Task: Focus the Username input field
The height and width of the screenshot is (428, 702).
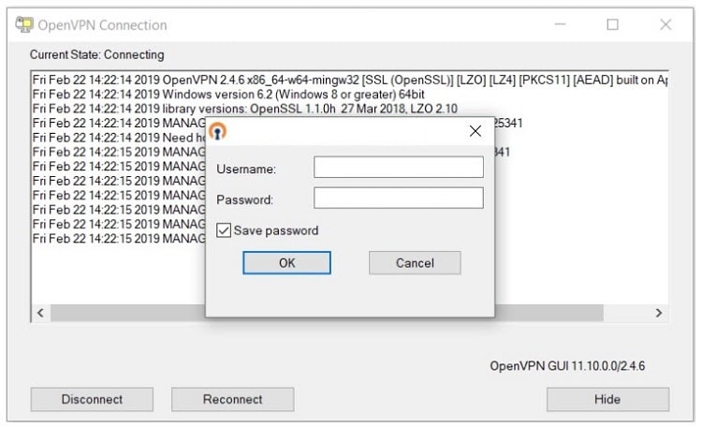Action: (399, 167)
